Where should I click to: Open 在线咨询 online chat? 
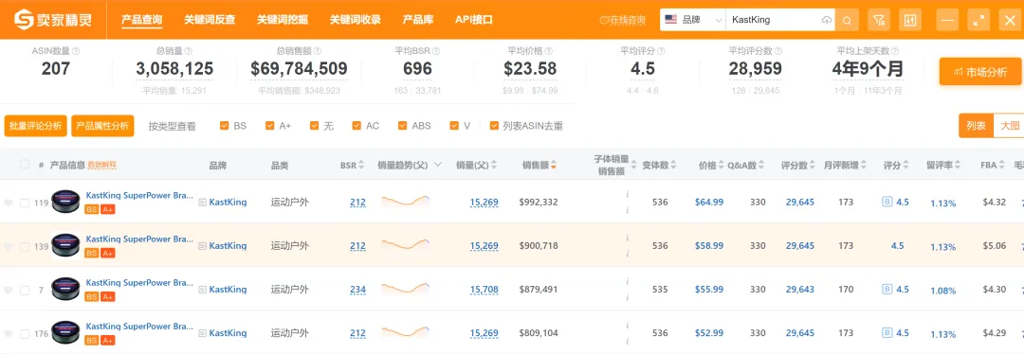[622, 20]
